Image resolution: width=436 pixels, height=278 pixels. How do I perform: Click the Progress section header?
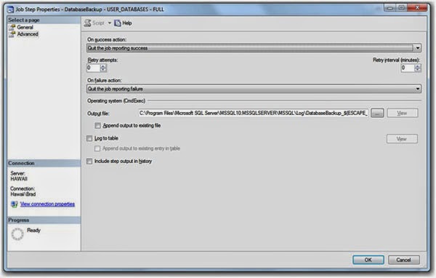44,220
